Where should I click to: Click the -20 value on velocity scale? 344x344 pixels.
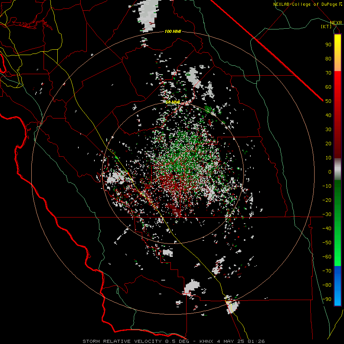pos(327,200)
